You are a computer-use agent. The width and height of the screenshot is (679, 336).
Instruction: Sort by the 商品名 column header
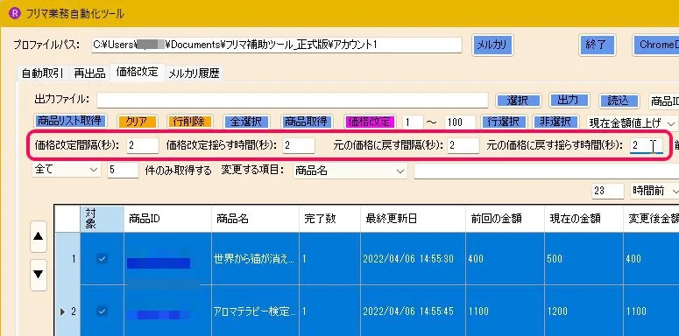256,219
